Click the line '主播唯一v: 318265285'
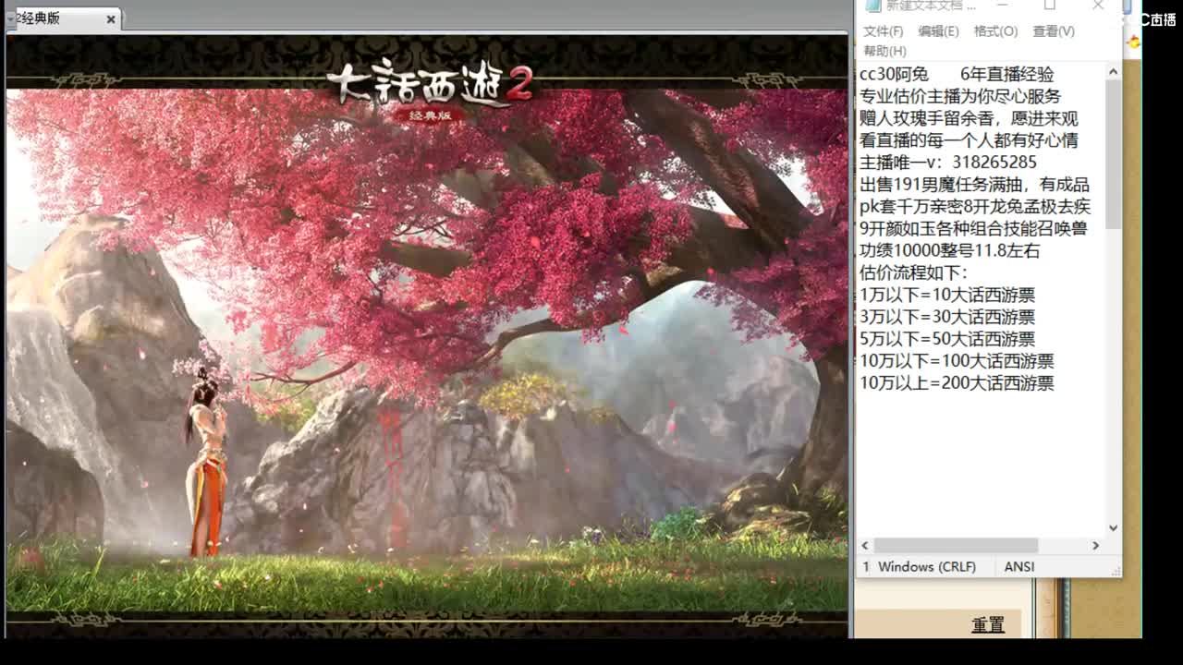 [948, 163]
